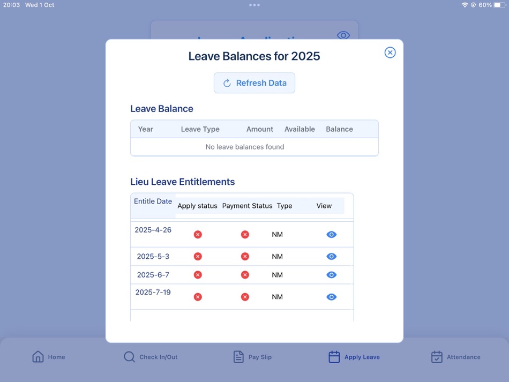View lieu leave entry for 2025-6-7

(331, 275)
